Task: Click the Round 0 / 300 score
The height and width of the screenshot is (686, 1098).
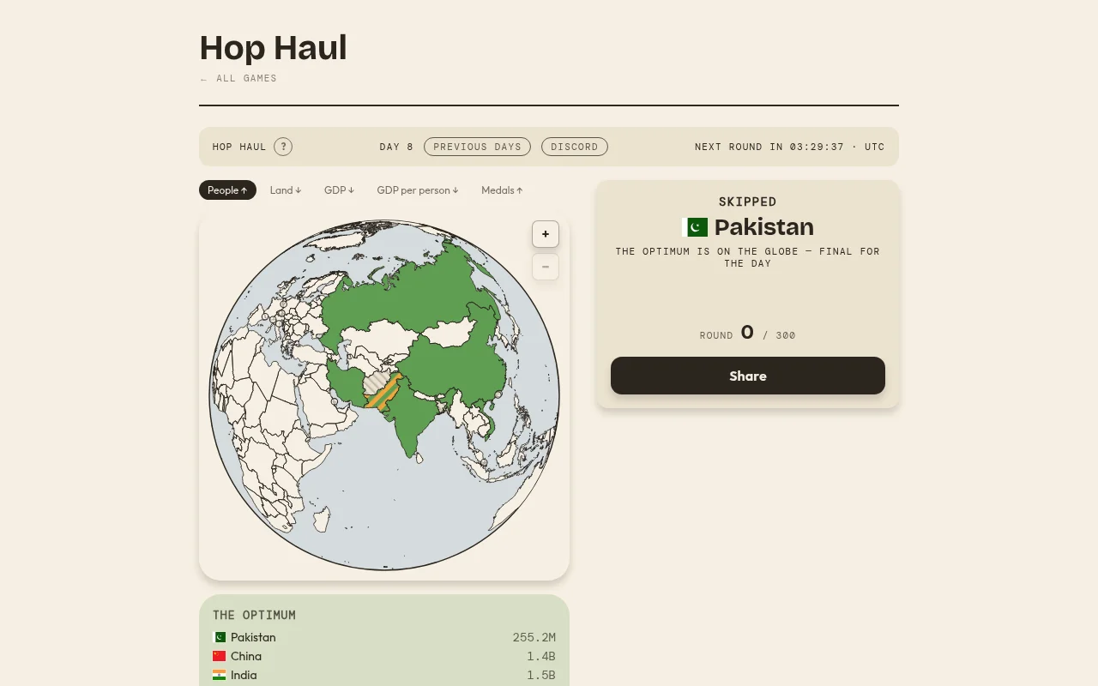Action: point(748,334)
